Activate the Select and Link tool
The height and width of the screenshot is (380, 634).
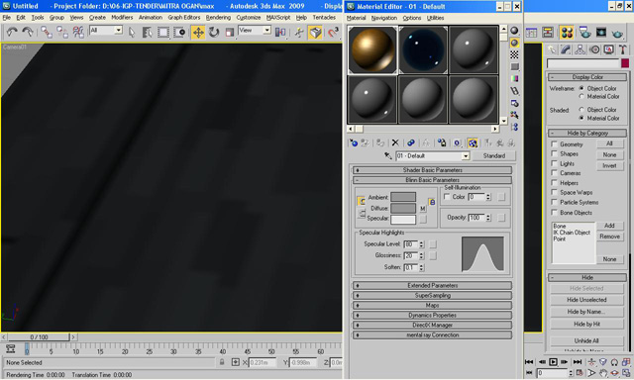tap(47, 32)
